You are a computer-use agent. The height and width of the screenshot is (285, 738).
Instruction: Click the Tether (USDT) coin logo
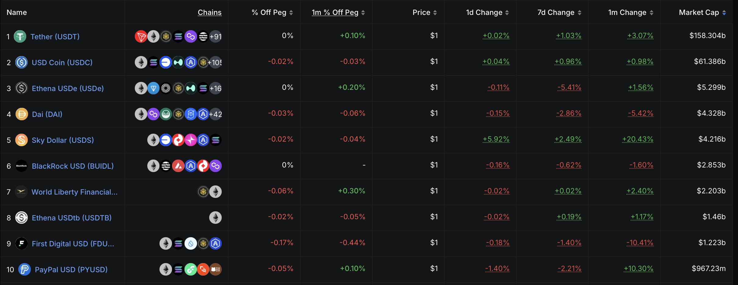[20, 37]
